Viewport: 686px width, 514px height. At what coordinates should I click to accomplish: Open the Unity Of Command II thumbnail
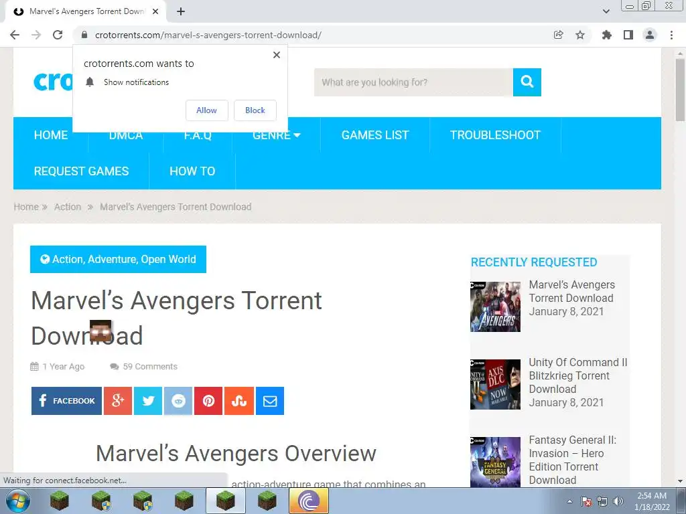tap(495, 384)
